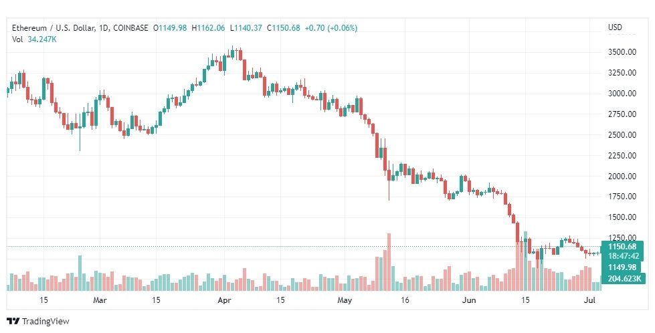This screenshot has height=333, width=655.
Task: Click the tall green volume bar near Jun 15
Action: tap(525, 261)
